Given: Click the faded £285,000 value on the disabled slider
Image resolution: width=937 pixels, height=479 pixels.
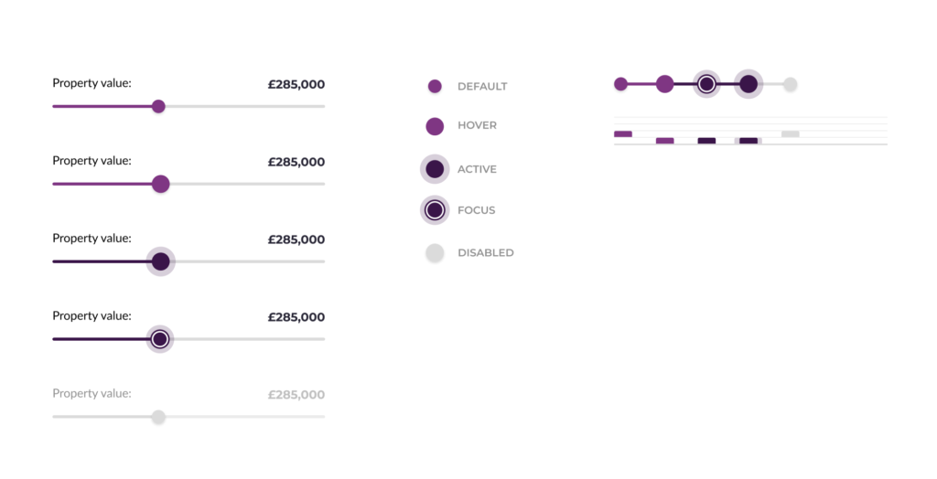Looking at the screenshot, I should tap(296, 395).
